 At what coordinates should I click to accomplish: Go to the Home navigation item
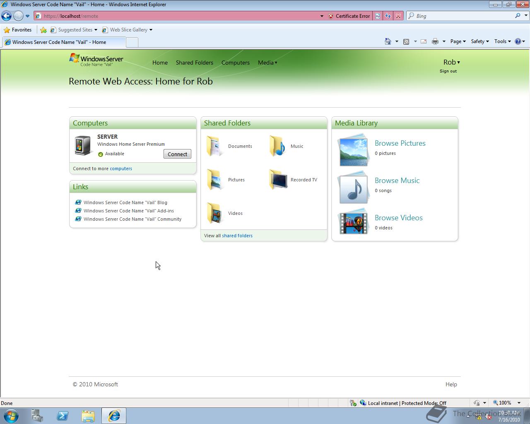click(x=160, y=63)
